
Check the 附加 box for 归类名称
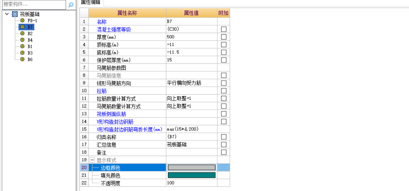224,137
